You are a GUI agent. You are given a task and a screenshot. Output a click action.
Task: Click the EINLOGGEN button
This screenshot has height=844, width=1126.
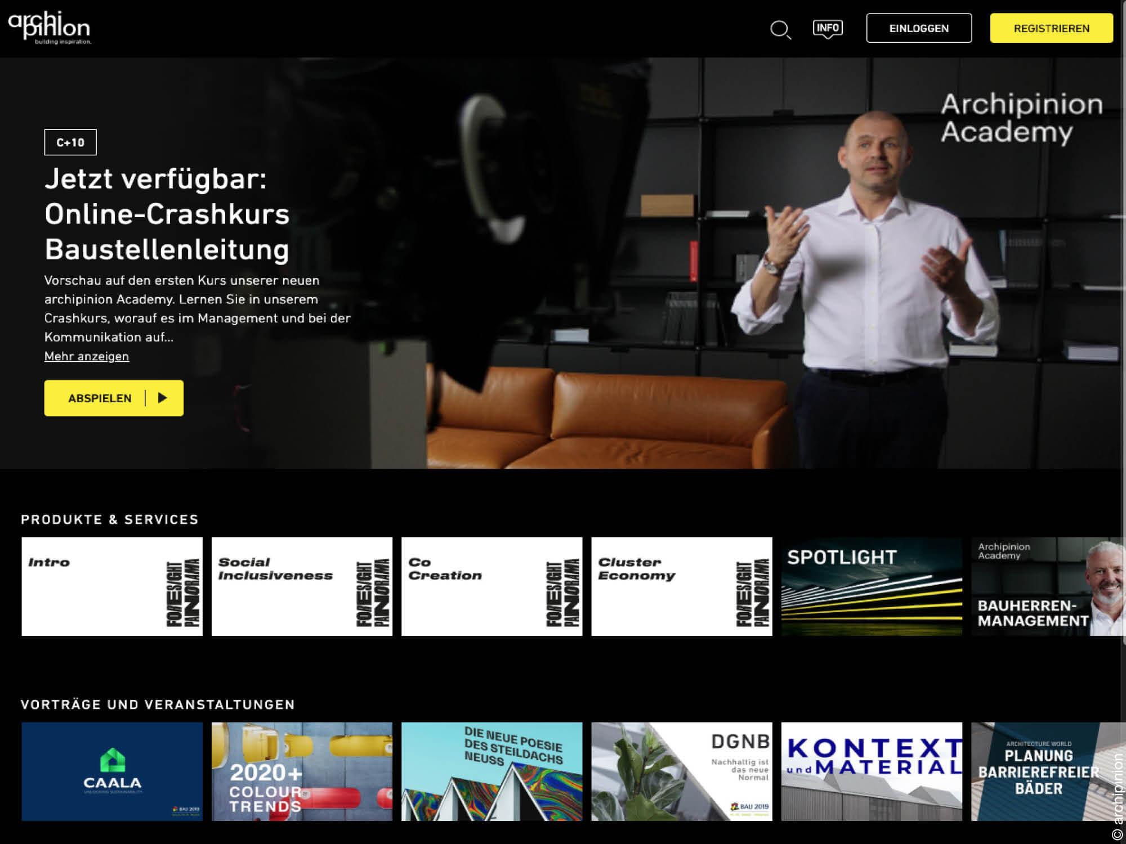(919, 28)
